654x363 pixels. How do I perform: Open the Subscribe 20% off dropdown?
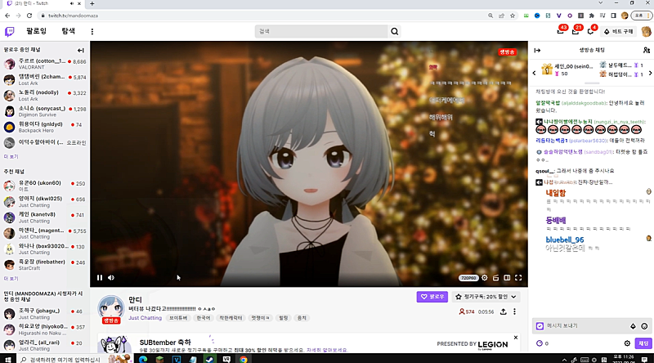(486, 297)
